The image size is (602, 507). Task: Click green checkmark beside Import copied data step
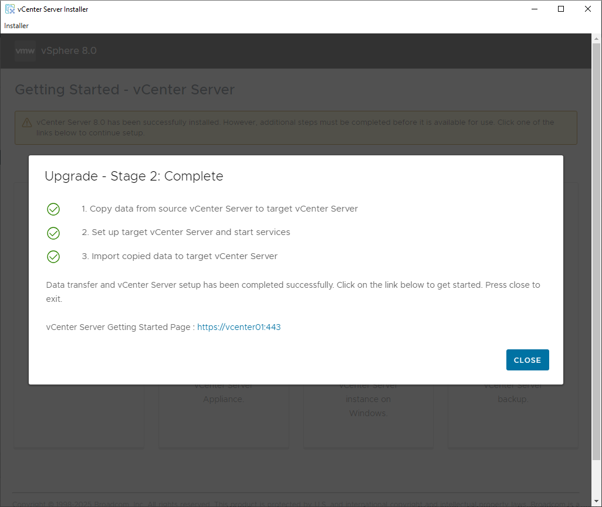53,257
